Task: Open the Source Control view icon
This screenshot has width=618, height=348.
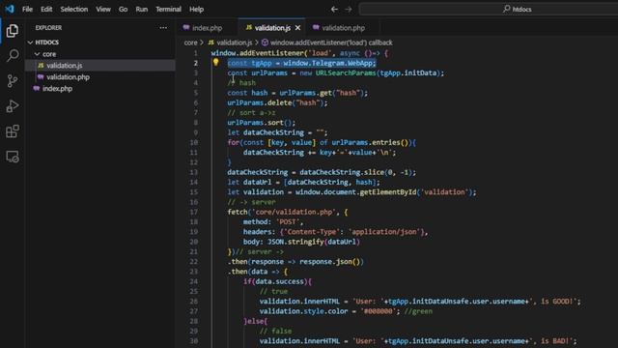Action: 13,81
